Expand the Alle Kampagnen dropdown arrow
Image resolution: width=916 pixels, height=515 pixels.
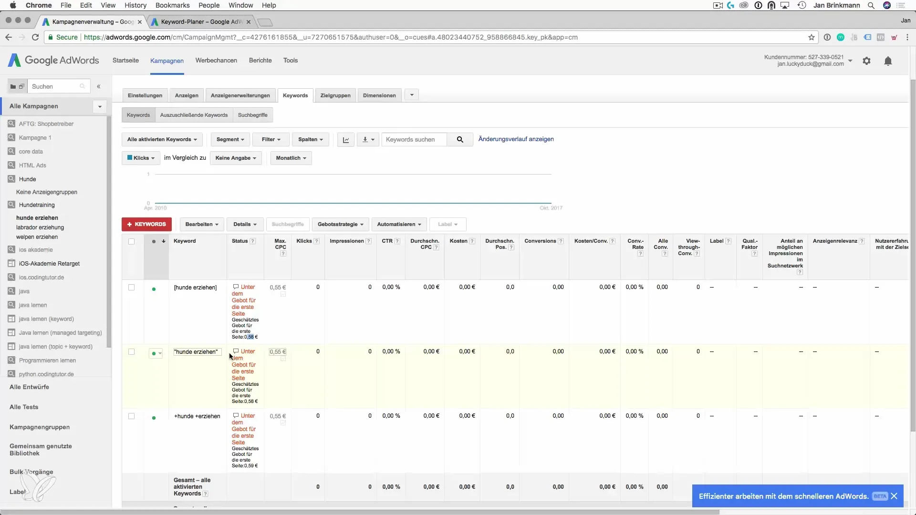[100, 106]
